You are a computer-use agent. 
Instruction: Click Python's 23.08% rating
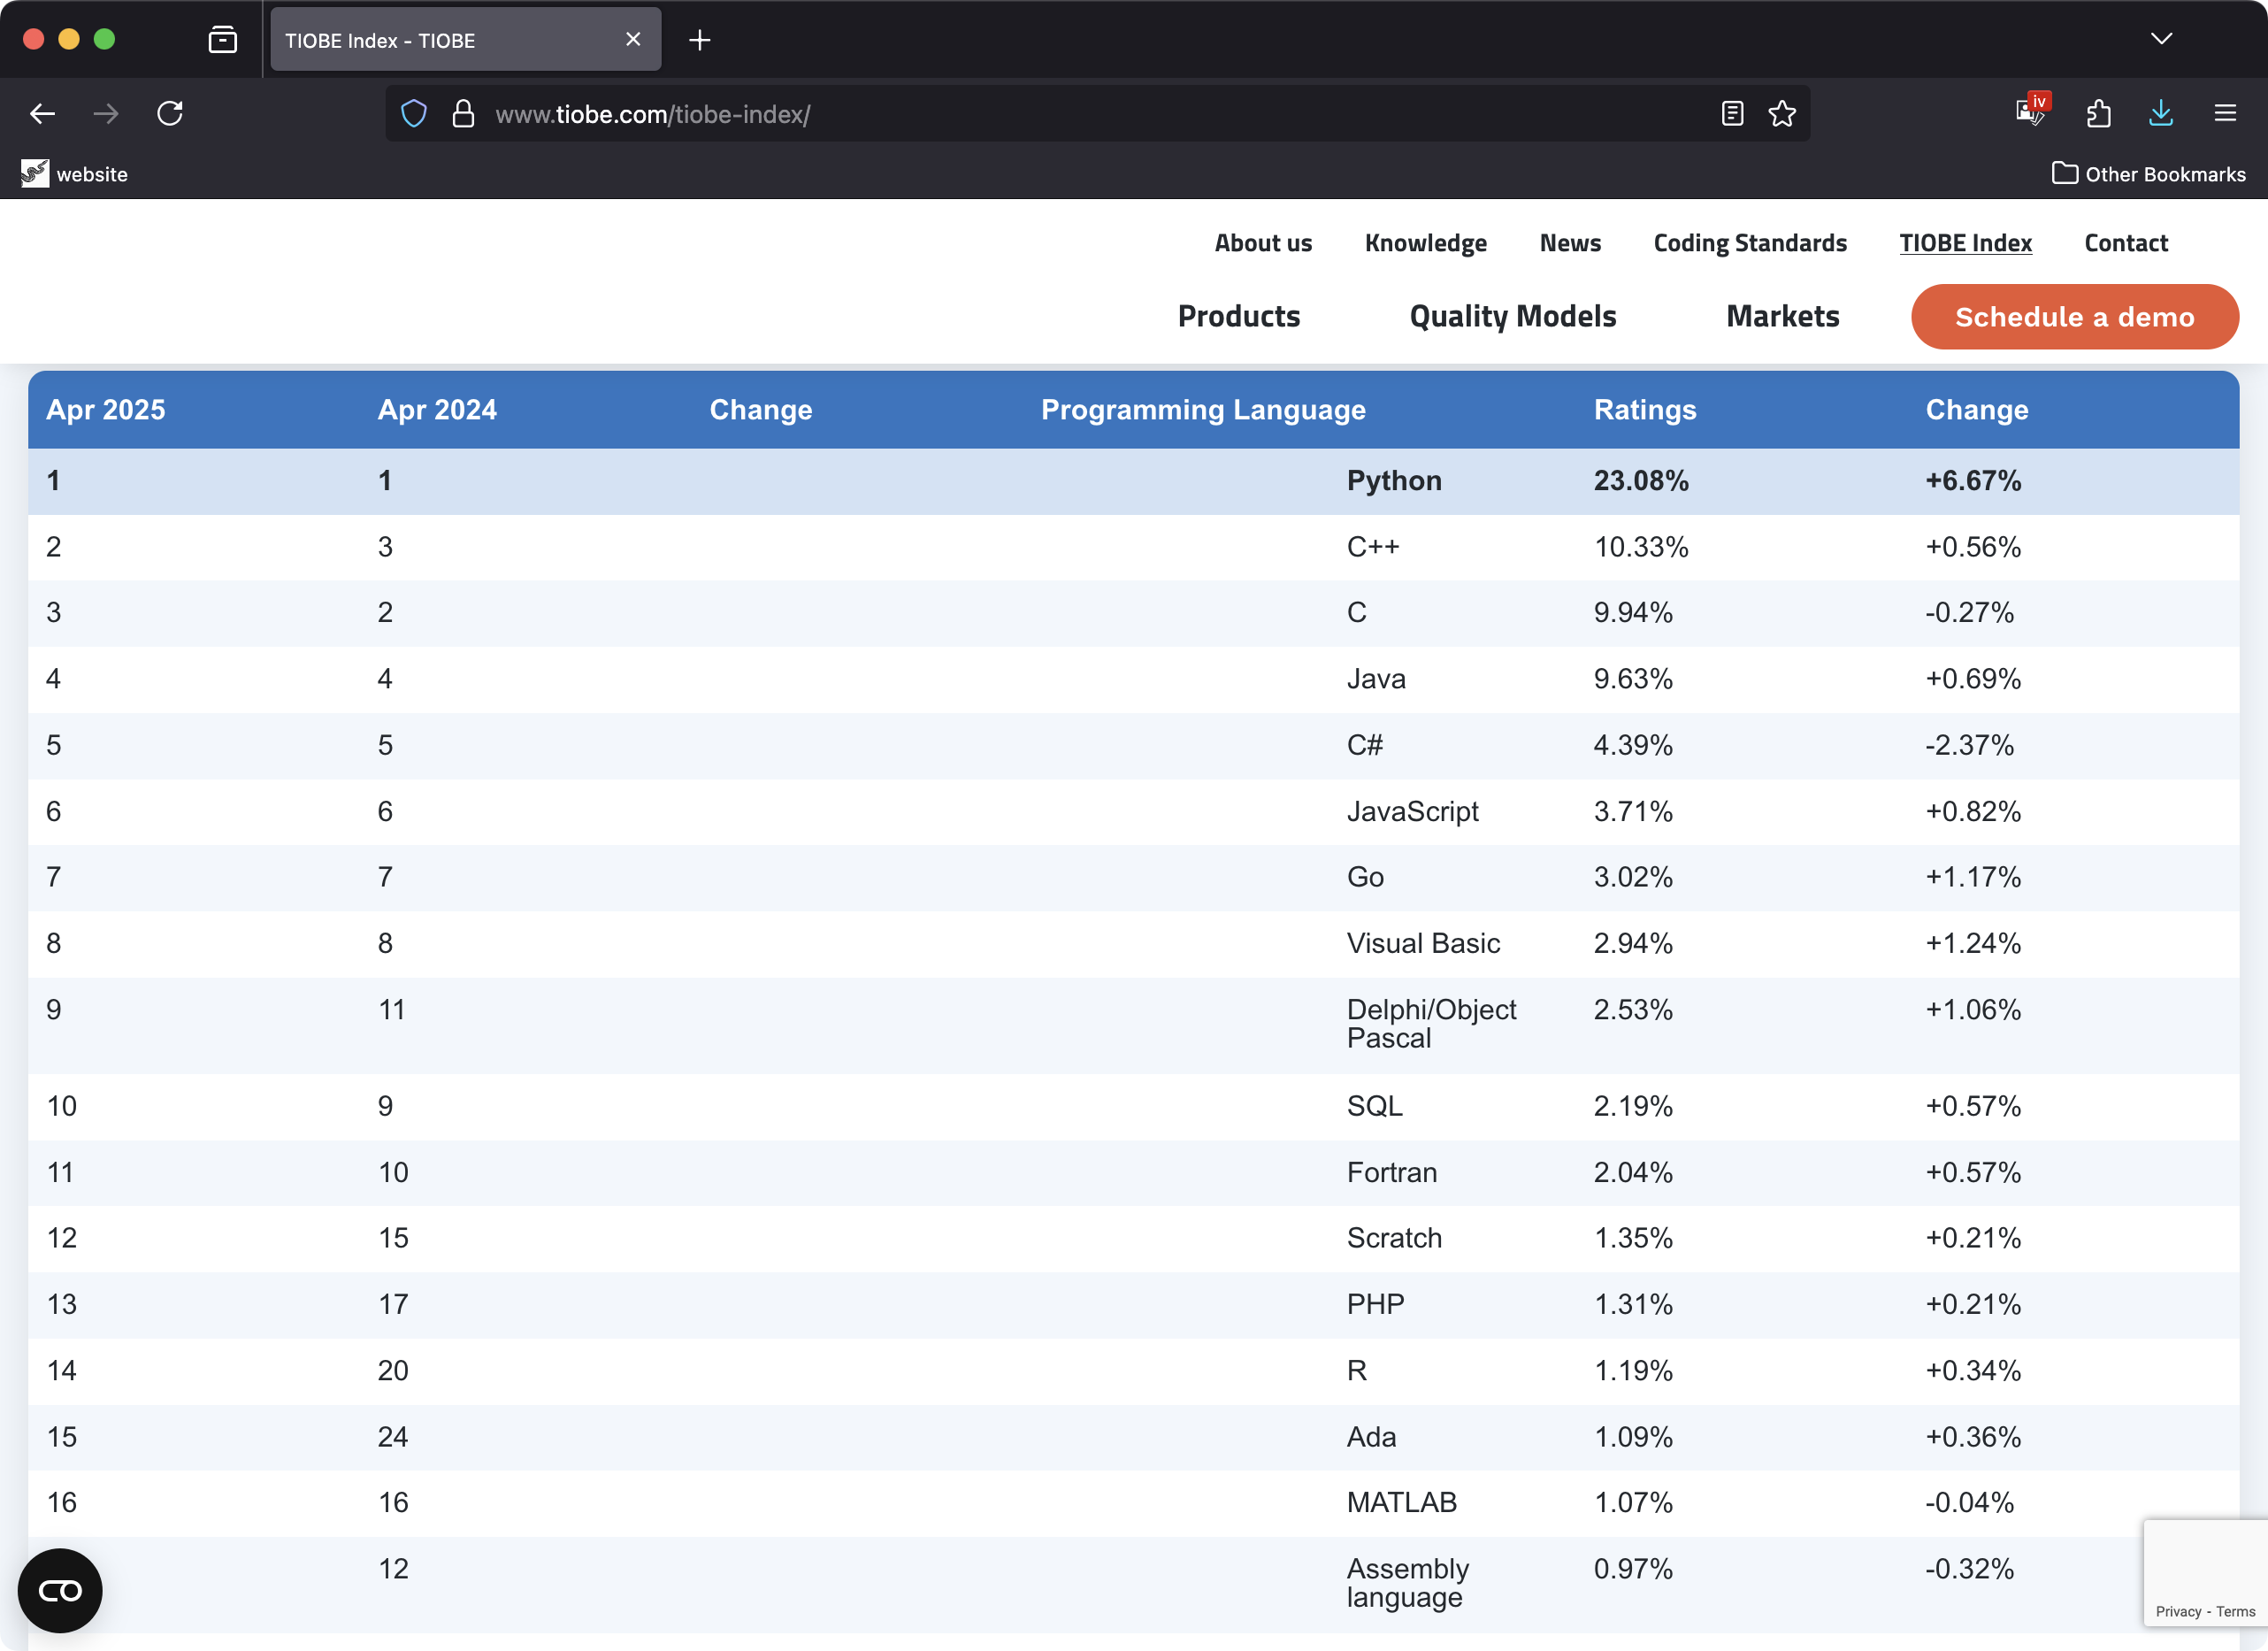tap(1641, 481)
